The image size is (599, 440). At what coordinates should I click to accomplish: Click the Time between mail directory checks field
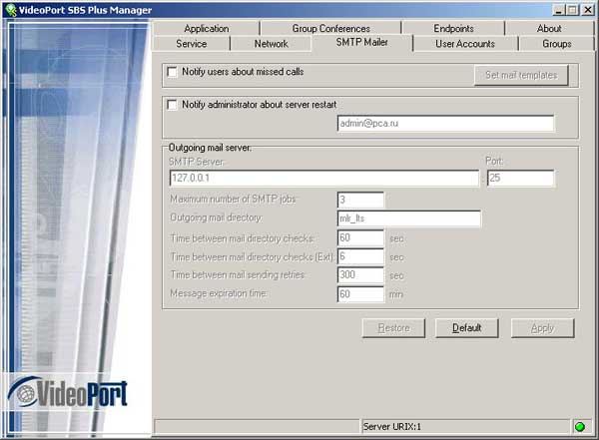(x=360, y=237)
